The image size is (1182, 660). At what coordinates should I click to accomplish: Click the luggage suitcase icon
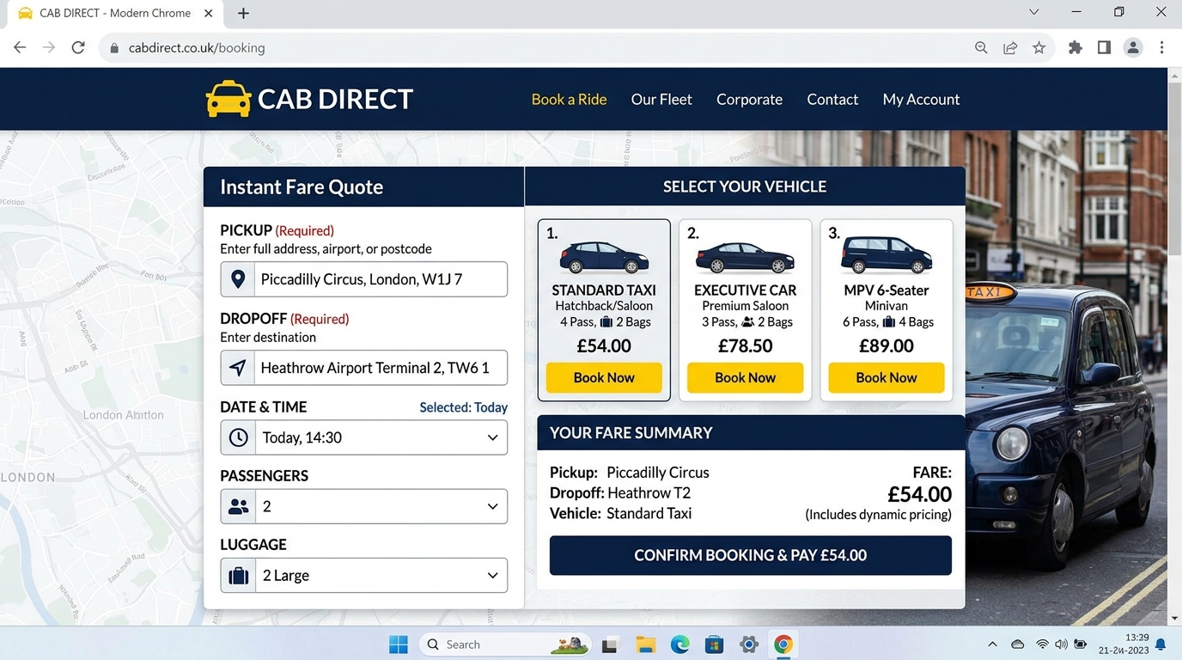[x=238, y=575]
